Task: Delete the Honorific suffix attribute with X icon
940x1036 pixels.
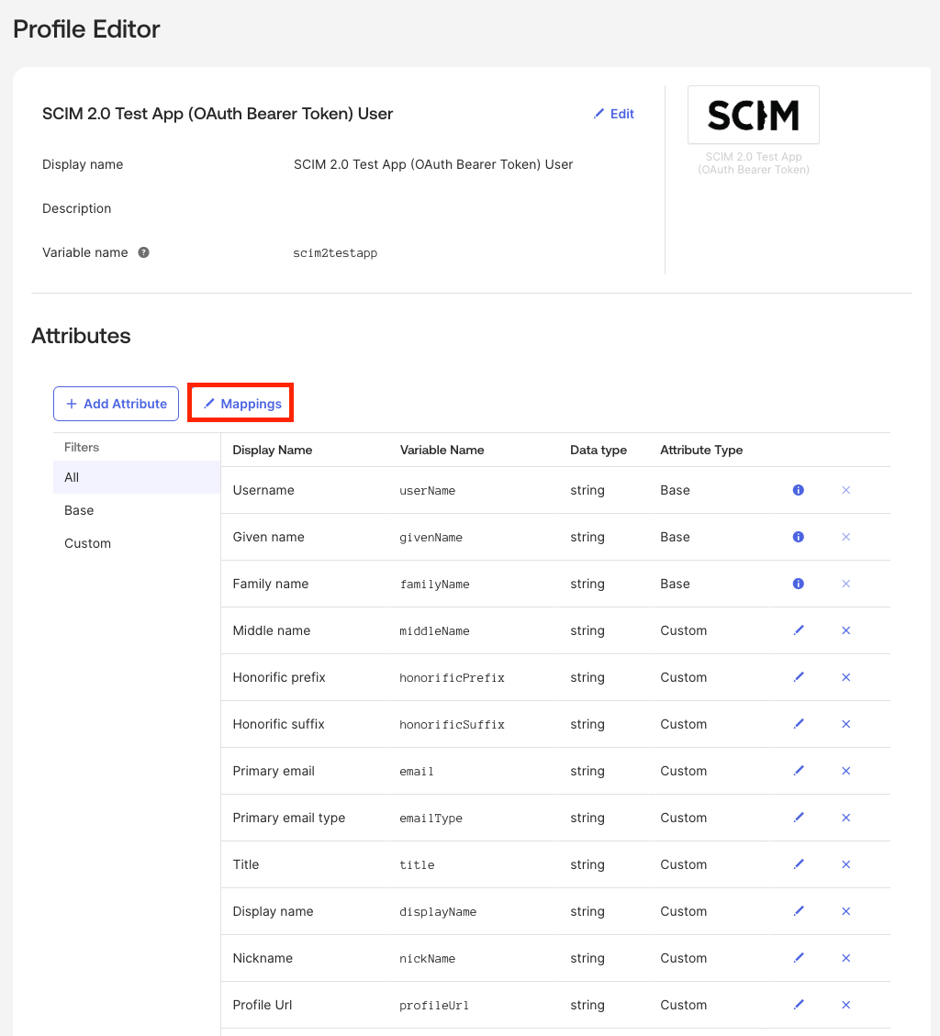Action: 846,724
